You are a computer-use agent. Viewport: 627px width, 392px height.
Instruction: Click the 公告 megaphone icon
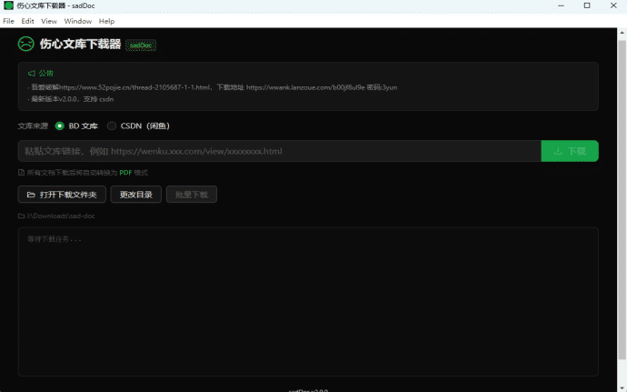coord(32,74)
